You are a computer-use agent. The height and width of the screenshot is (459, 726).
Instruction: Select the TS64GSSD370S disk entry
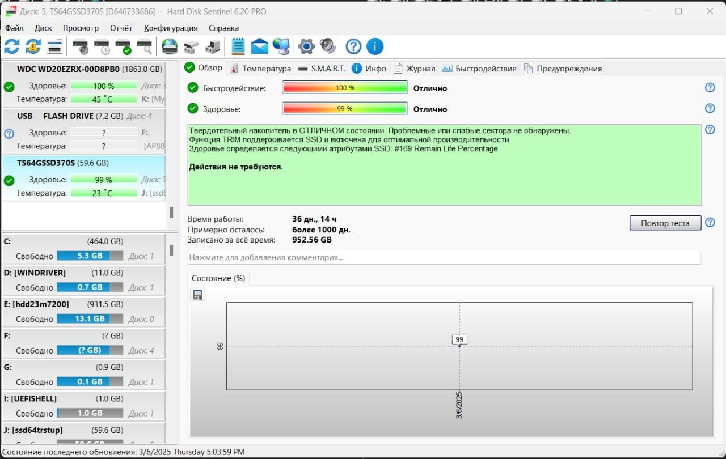(x=83, y=177)
